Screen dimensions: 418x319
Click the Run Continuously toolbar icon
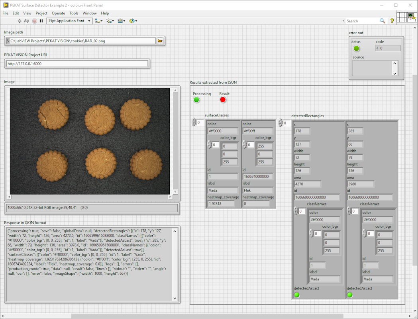pyautogui.click(x=26, y=21)
